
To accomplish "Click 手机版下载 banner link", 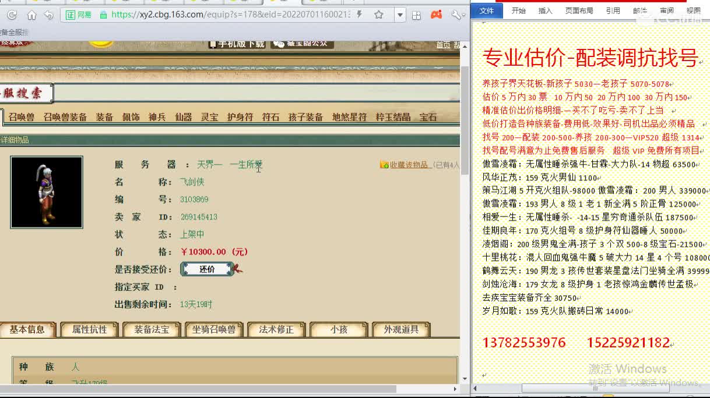I will [237, 44].
